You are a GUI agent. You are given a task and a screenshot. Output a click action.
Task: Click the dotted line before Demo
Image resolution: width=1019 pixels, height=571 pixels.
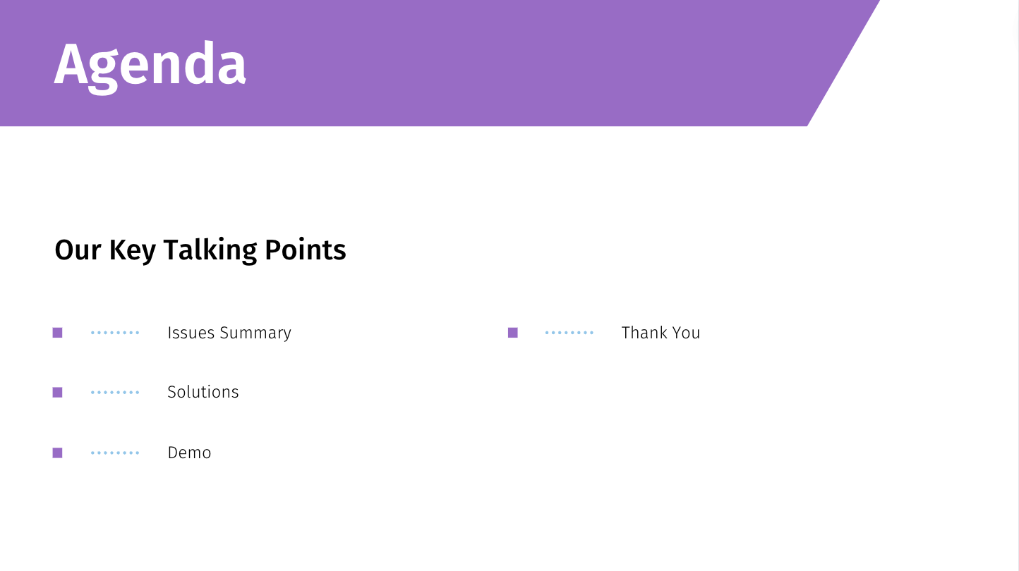point(115,453)
